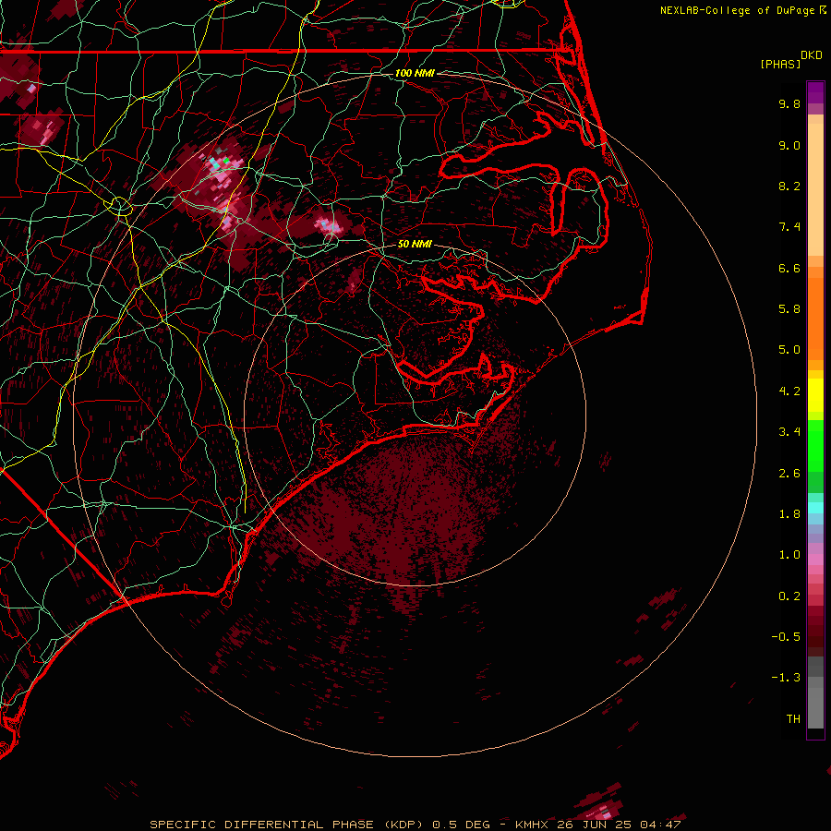Viewport: 831px width, 831px height.
Task: Click the "50 NMI" range ring label
Action: pos(415,244)
